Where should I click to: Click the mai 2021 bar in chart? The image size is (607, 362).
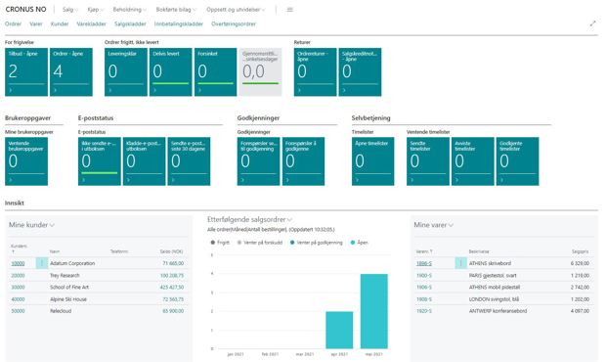pos(374,311)
